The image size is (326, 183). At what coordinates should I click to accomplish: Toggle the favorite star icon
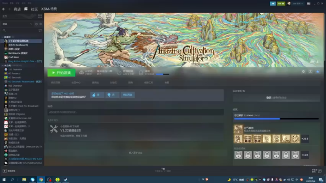[x=318, y=72]
